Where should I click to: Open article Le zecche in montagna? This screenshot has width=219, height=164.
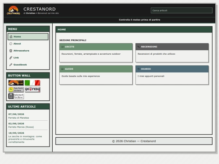[25, 139]
